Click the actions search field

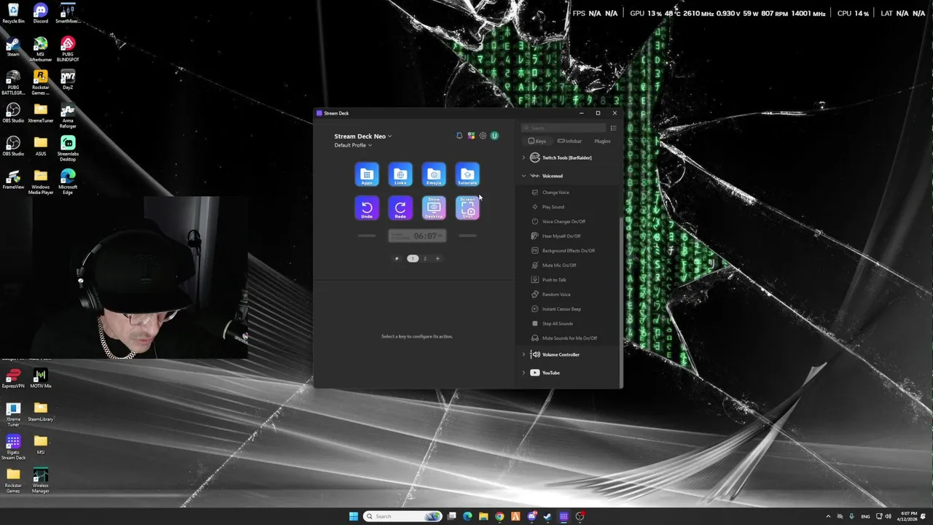pos(563,128)
